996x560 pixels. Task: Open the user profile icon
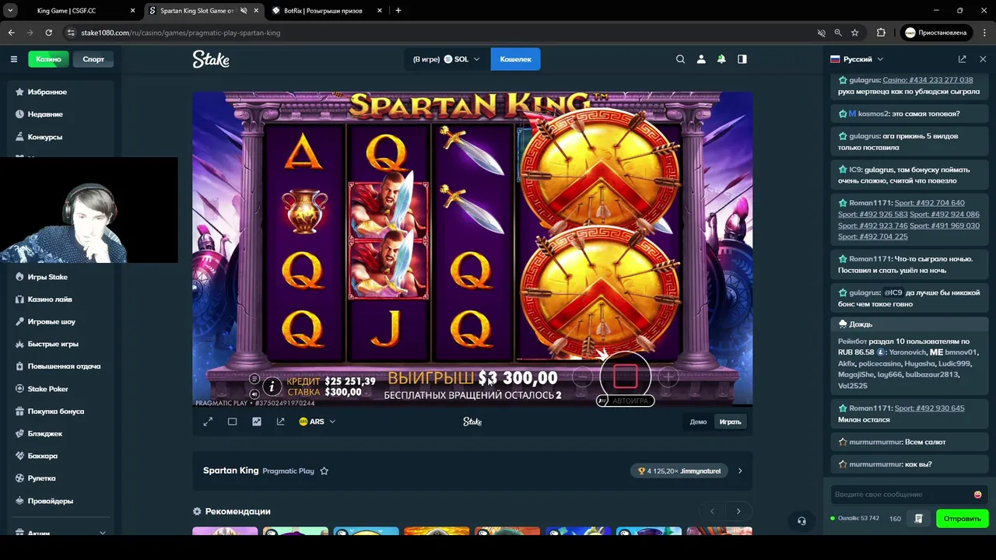[701, 59]
